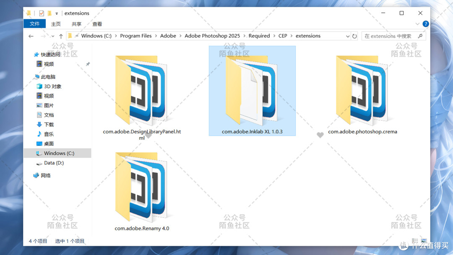
Task: Minimize the extensions window
Action: [x=383, y=13]
